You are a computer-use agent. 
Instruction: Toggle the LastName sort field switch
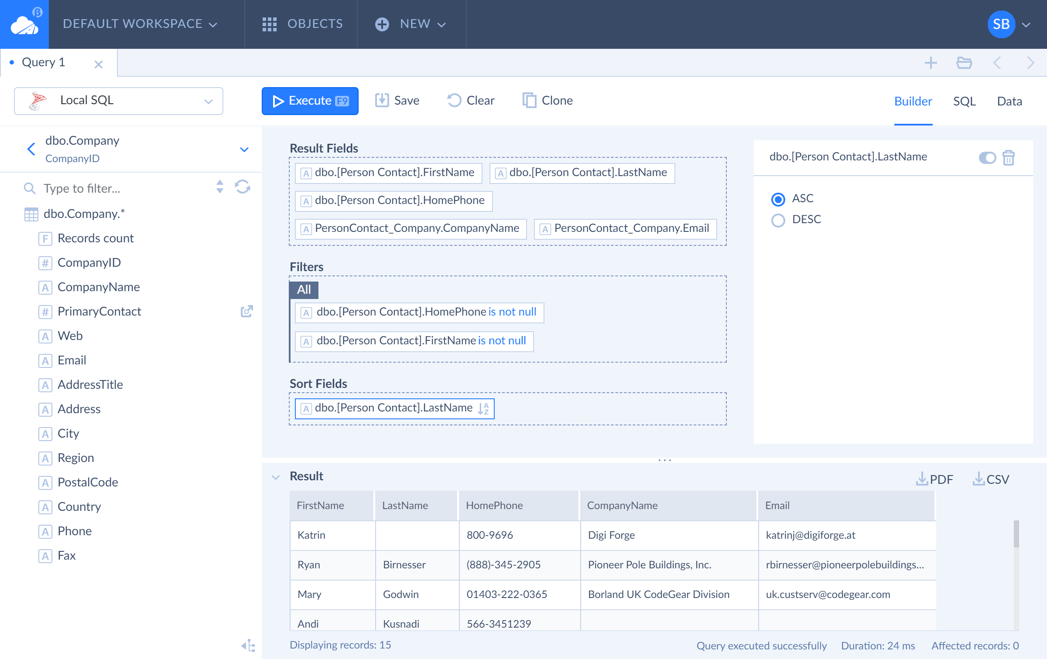click(987, 157)
